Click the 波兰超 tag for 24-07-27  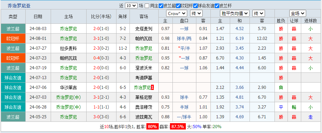tap(13, 48)
